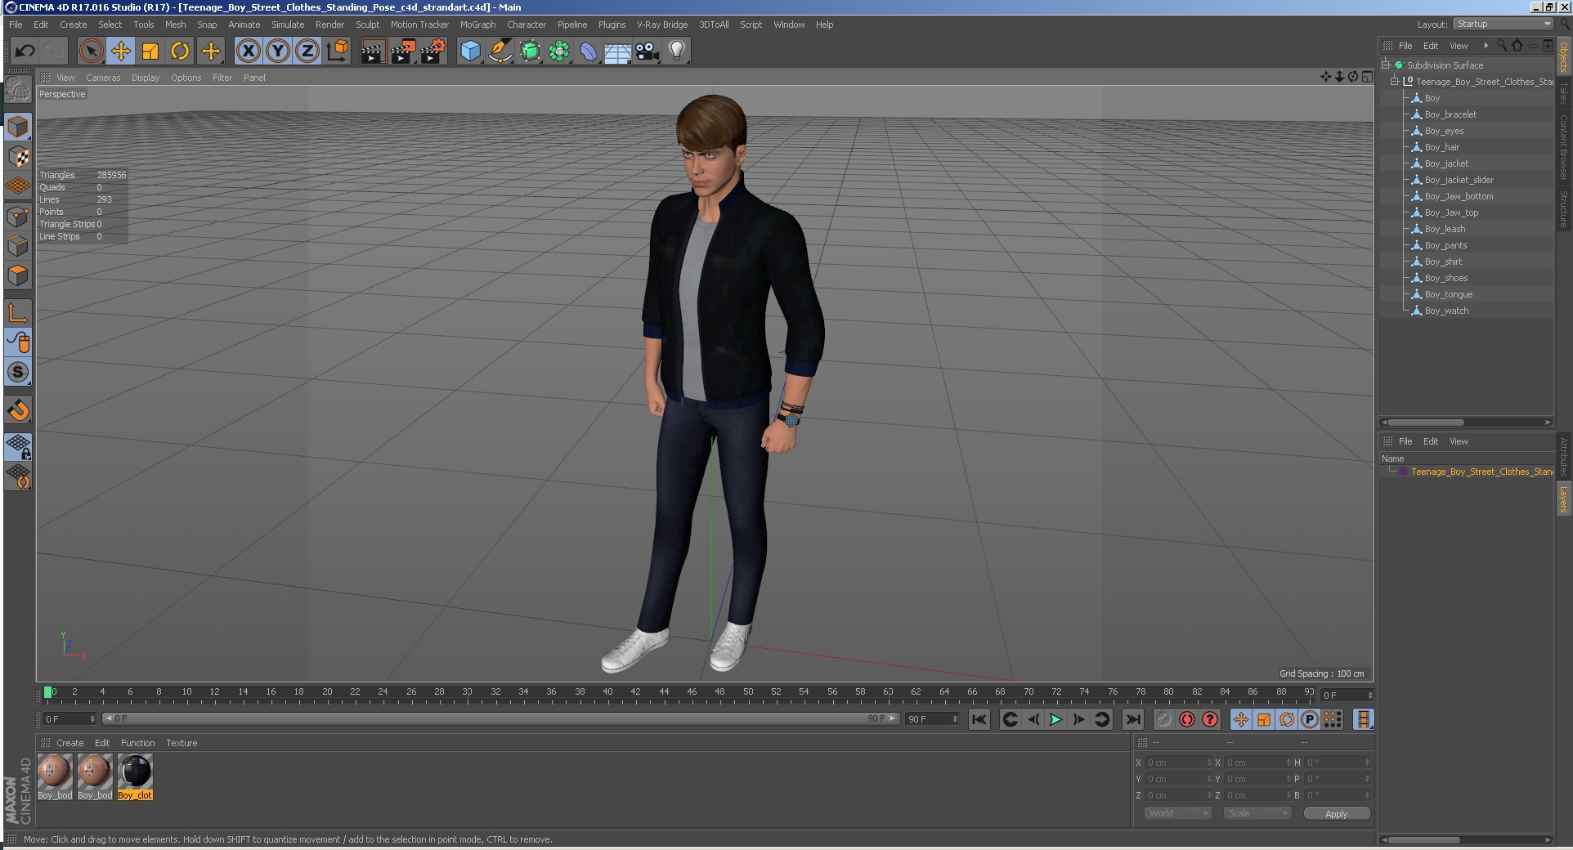1573x850 pixels.
Task: Open the Mesh menu
Action: [175, 25]
